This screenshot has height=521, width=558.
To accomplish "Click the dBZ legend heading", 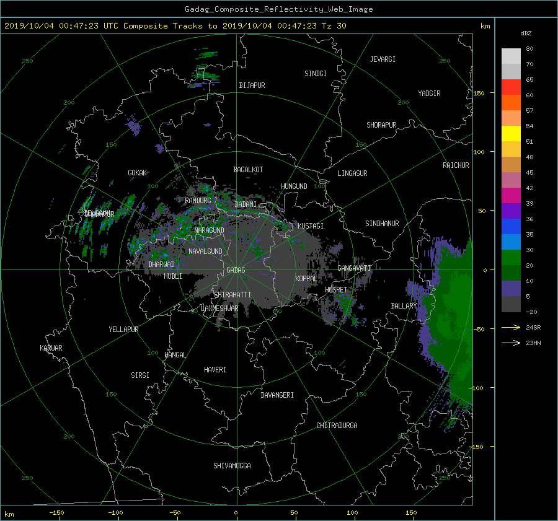I will [x=526, y=33].
